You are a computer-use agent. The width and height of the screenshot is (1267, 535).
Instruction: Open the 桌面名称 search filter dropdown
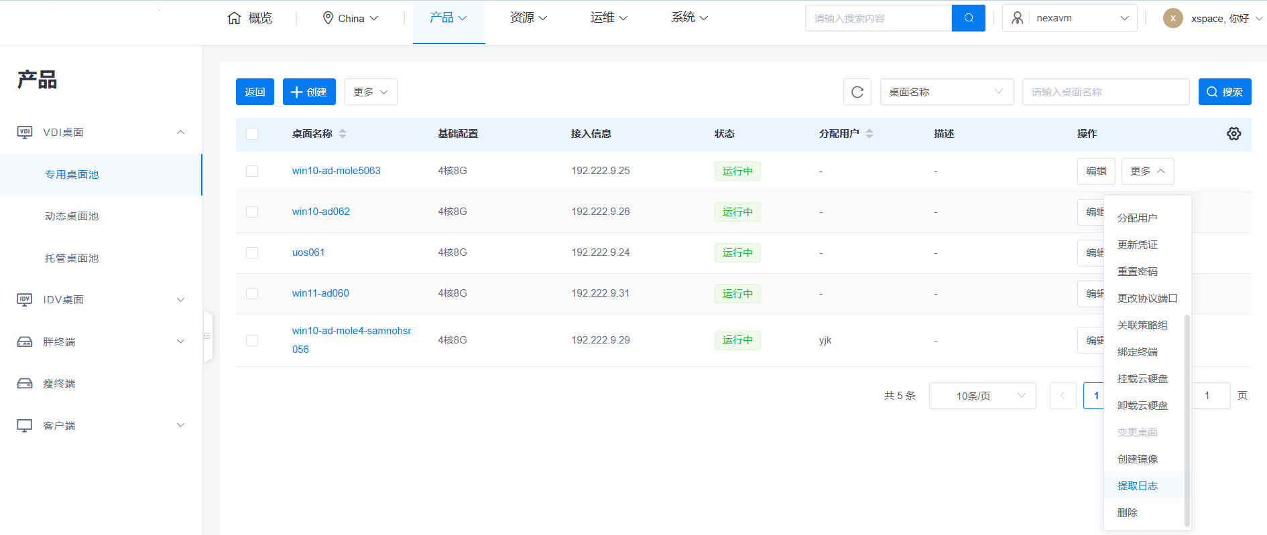946,92
